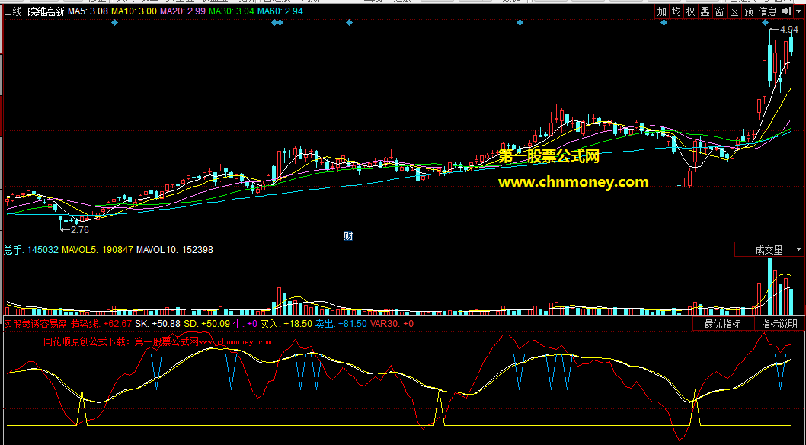Screen dimensions: 806x445
Task: Click the 4.94 high price label
Action: [x=789, y=30]
